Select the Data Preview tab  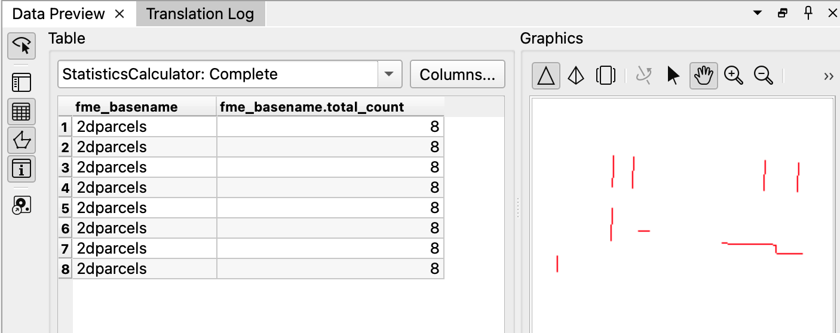pos(59,14)
